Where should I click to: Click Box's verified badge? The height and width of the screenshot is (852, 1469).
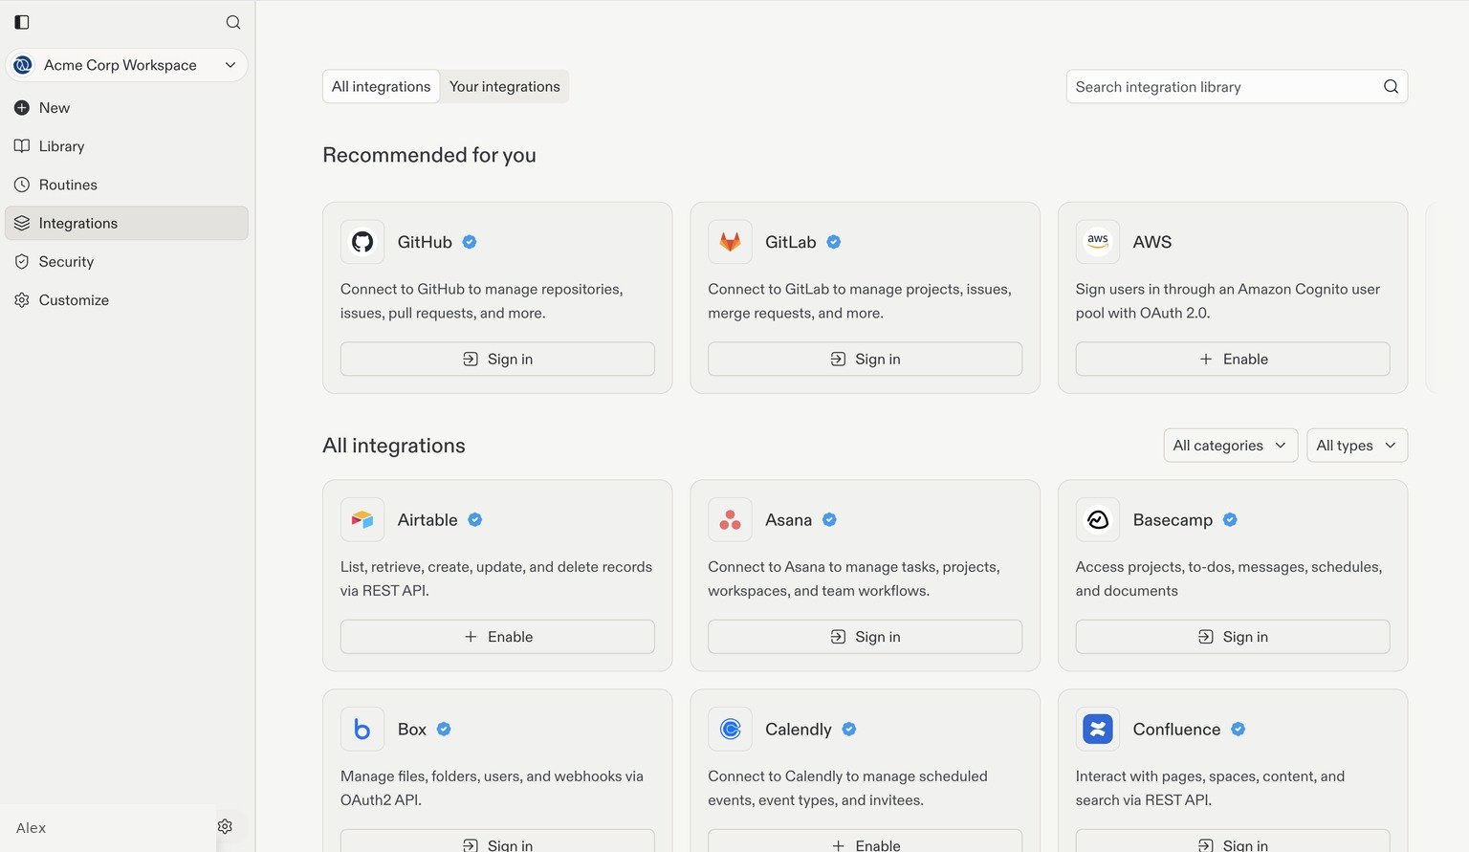click(x=444, y=729)
